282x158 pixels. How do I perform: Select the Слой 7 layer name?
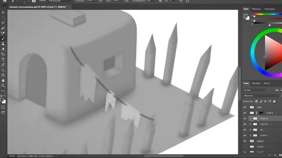[x=260, y=141]
